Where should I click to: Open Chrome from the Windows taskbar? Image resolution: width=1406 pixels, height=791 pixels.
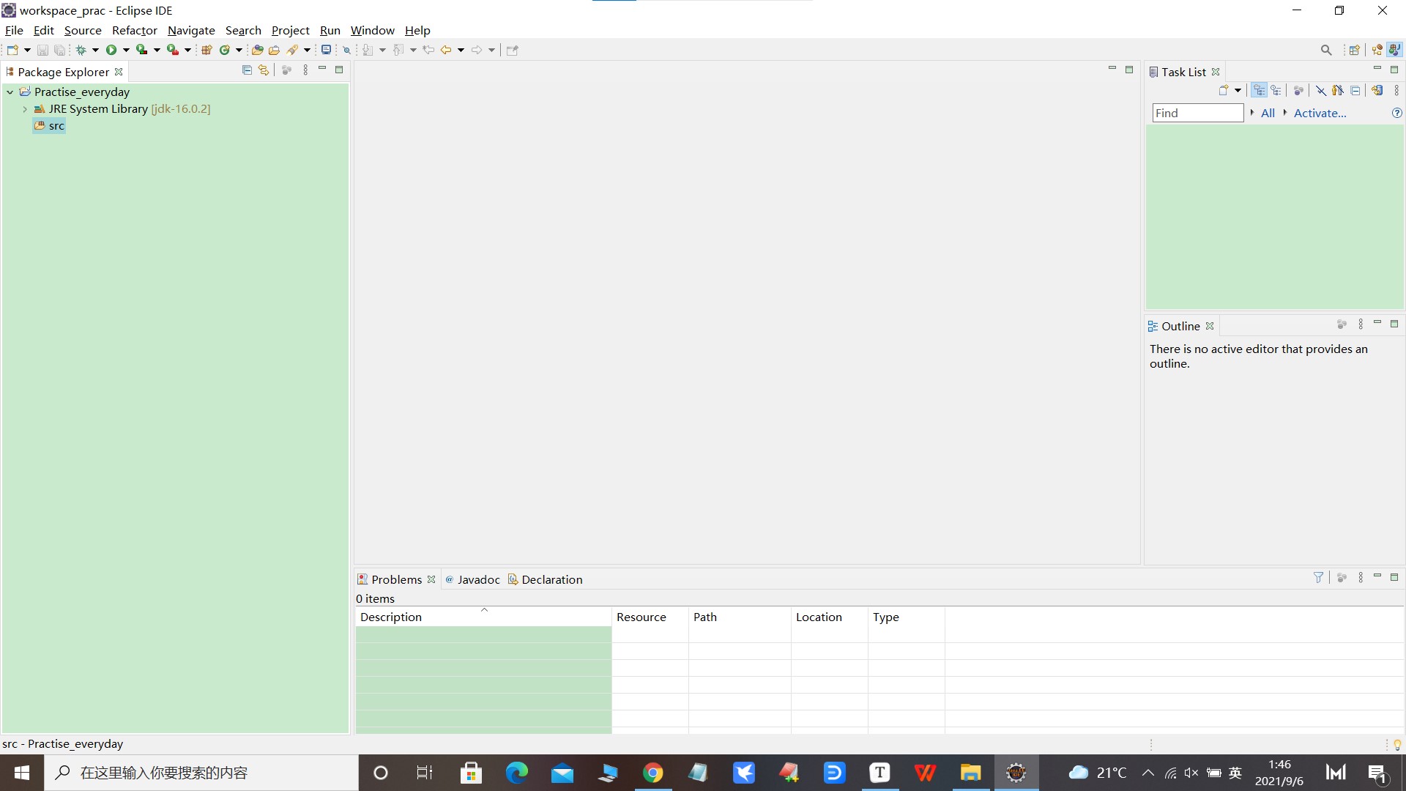652,773
